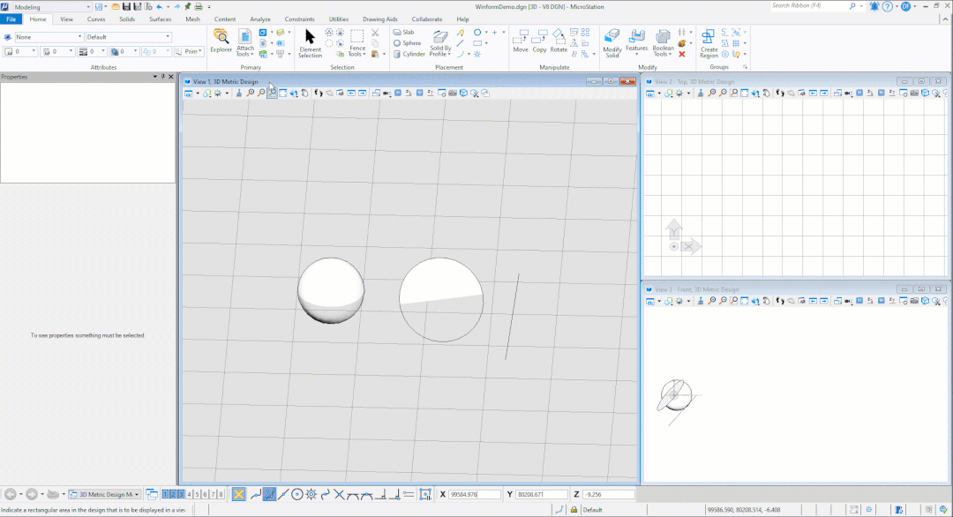The width and height of the screenshot is (953, 517).
Task: Click Zoom In icon in View 1 toolbar
Action: [251, 93]
